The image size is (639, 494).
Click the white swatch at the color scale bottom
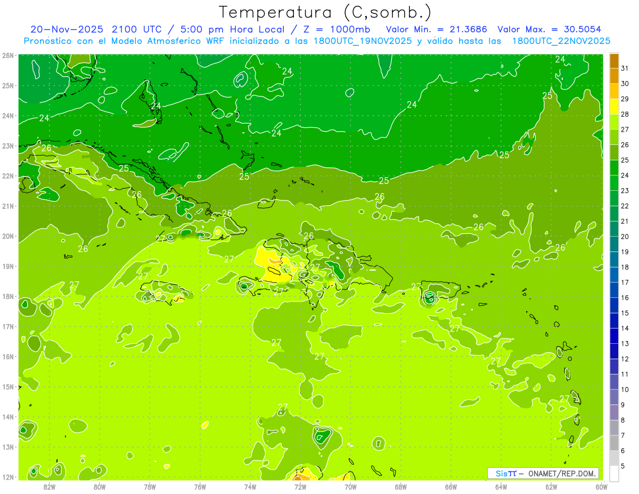[x=614, y=473]
